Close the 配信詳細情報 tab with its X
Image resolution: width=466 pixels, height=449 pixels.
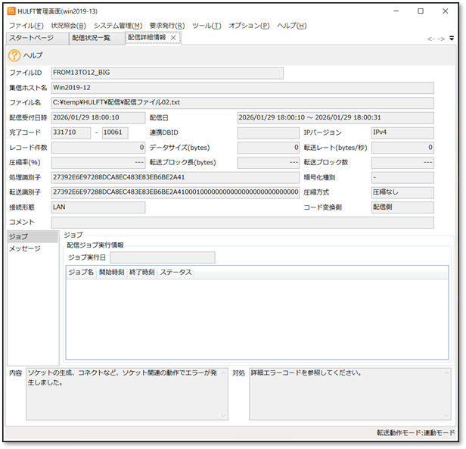pos(173,38)
